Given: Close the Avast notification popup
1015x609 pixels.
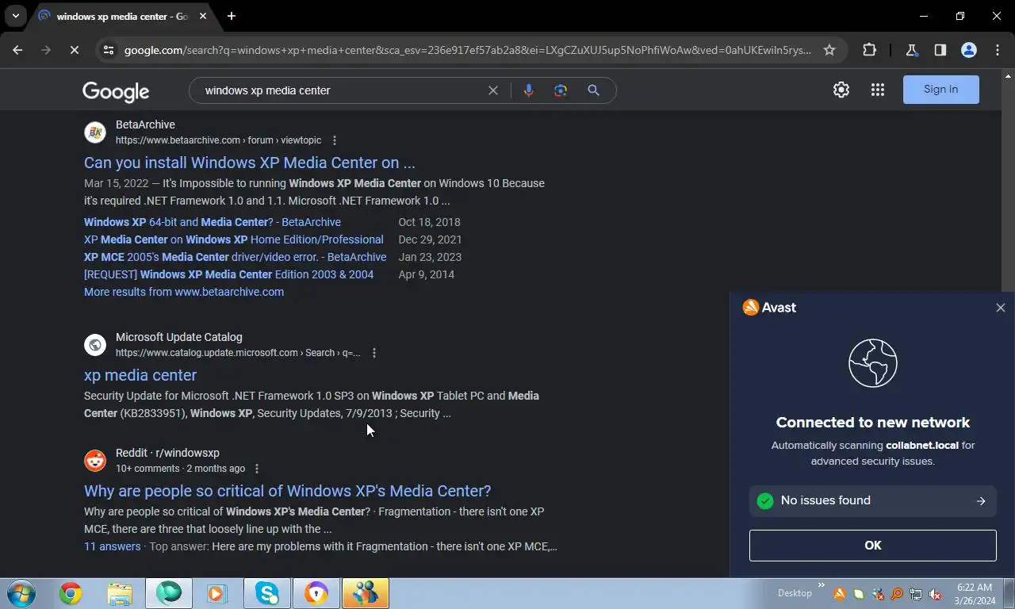Looking at the screenshot, I should [1001, 308].
